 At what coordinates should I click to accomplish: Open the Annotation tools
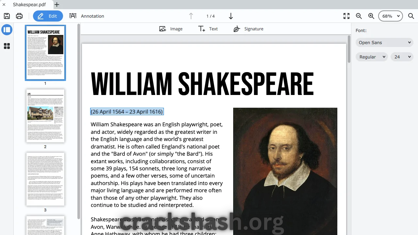click(x=87, y=16)
